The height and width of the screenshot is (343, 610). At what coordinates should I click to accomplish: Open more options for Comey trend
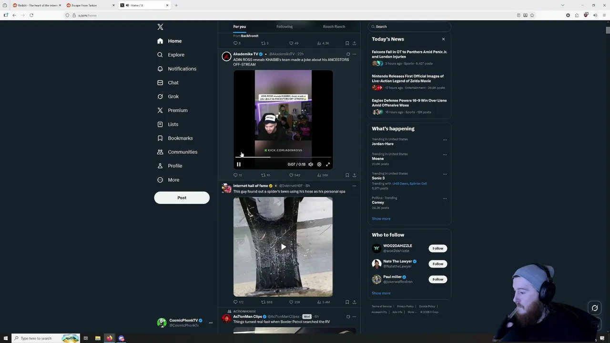point(445,198)
